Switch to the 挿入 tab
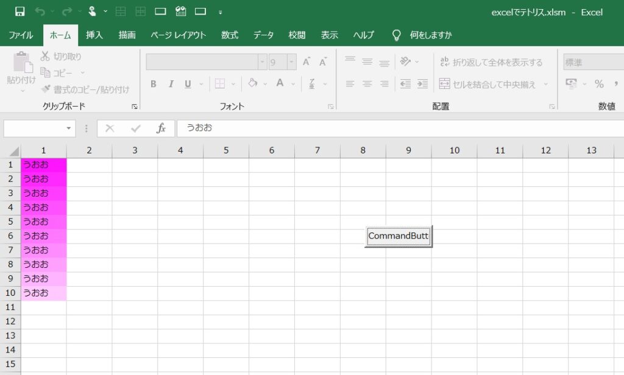 click(x=94, y=35)
